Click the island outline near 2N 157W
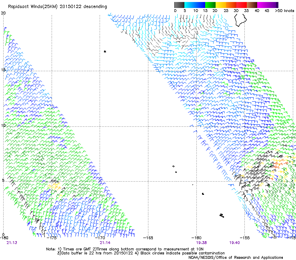Screen dimensions: 296x260 coord(222,216)
